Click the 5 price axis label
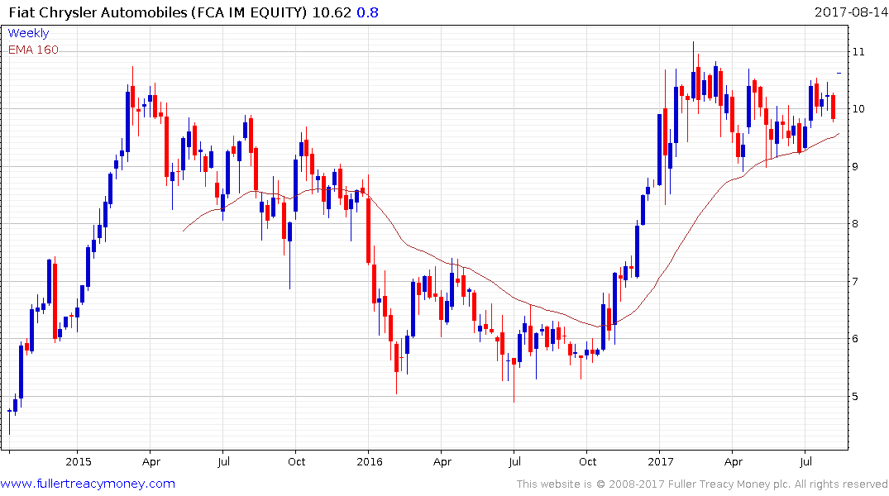889x496 pixels. coord(856,397)
